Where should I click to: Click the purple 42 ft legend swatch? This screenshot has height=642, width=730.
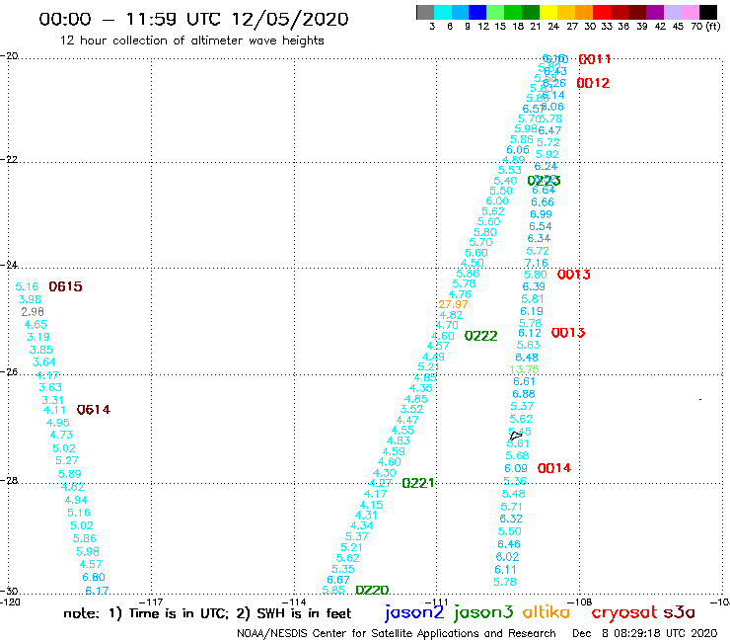click(x=655, y=13)
